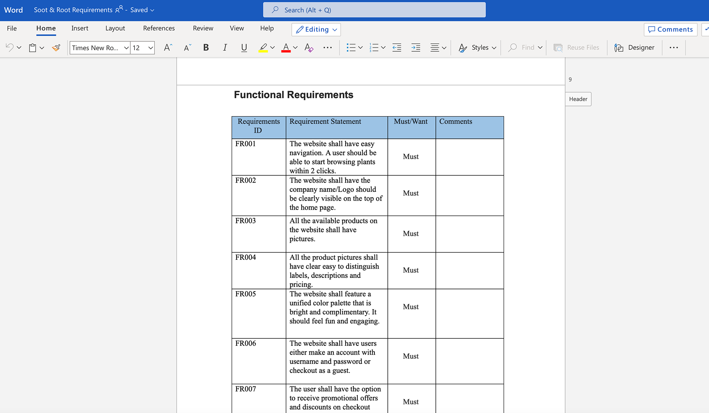The height and width of the screenshot is (413, 709).
Task: Expand the Paste options dropdown arrow
Action: click(42, 48)
